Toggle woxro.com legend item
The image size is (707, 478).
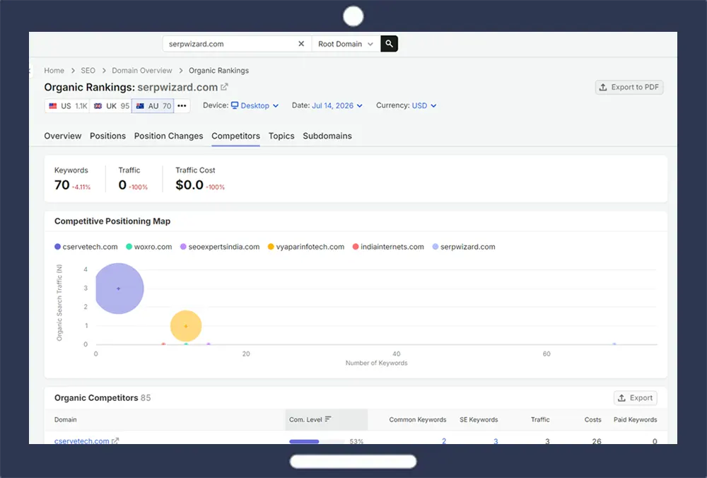coord(148,247)
